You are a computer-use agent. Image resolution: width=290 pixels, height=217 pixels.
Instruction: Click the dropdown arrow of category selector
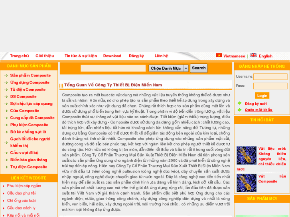click(186, 68)
